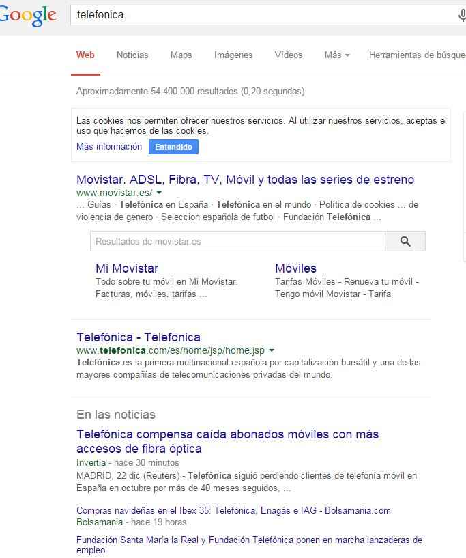466x558 pixels.
Task: Switch to the Noticias tab
Action: pyautogui.click(x=132, y=55)
